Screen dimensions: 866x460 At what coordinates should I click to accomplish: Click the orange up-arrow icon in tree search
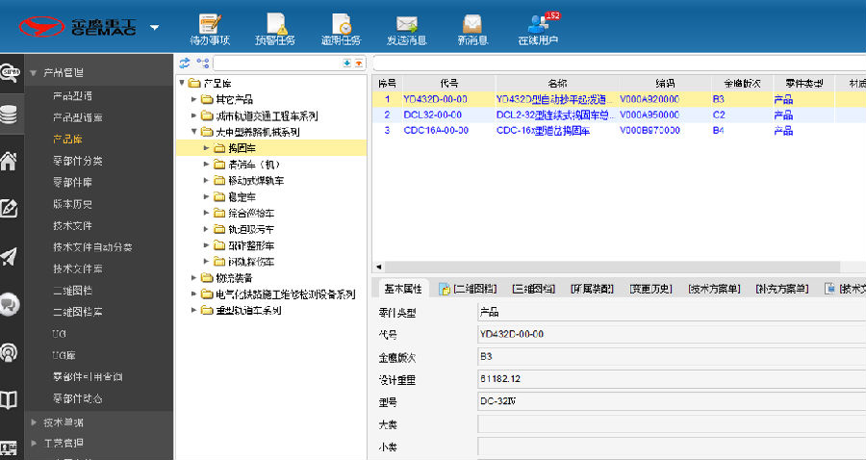[359, 63]
